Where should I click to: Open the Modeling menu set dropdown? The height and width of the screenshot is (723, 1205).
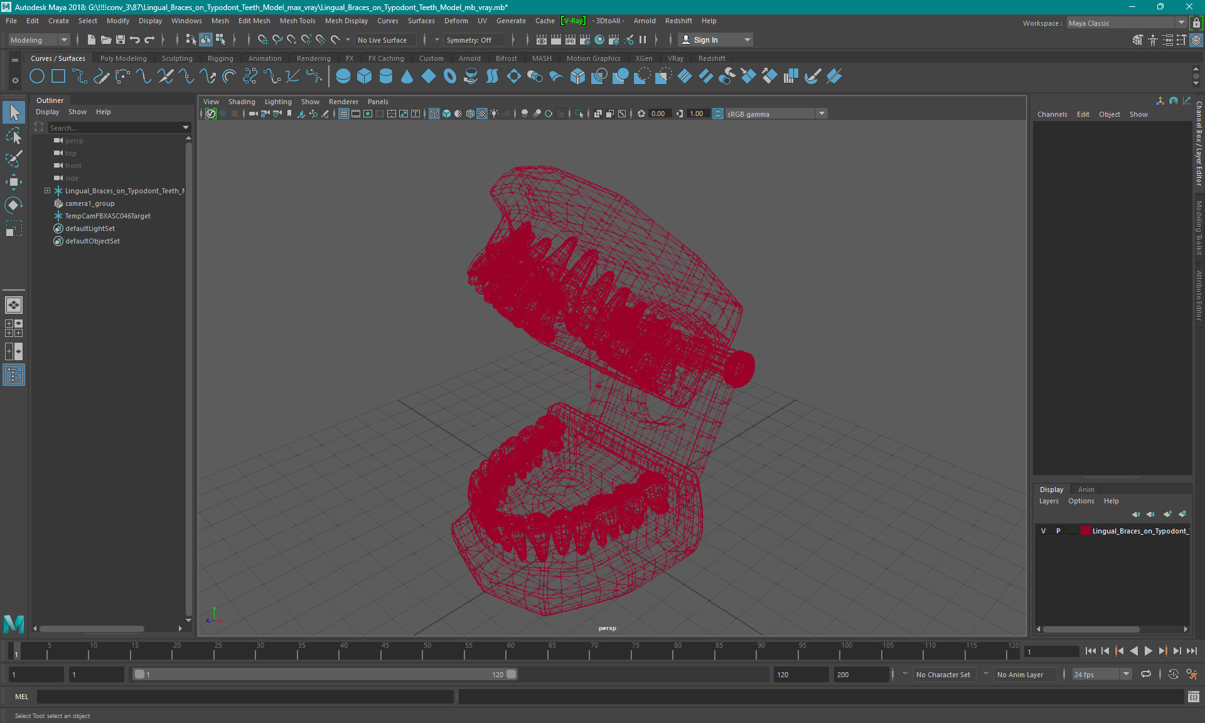click(39, 40)
